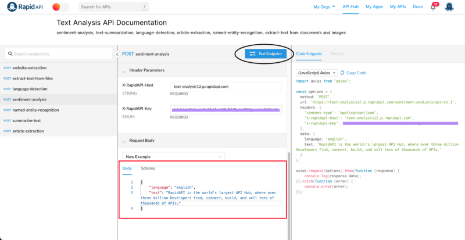The width and height of the screenshot is (465, 240).
Task: Click the copy clipboard icon
Action: click(342, 73)
